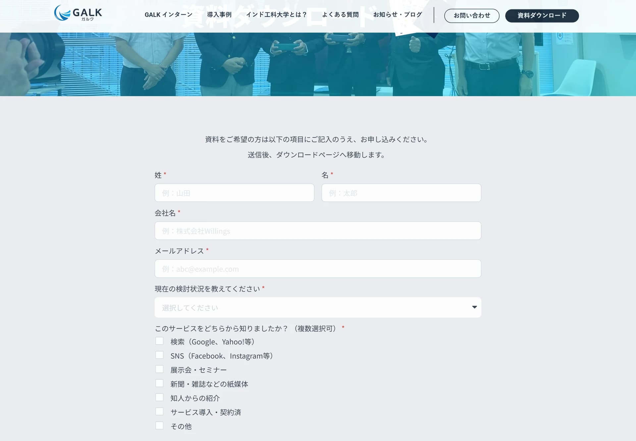This screenshot has height=441, width=636.
Task: Check the サービス導入・契約済 checkbox
Action: 159,412
